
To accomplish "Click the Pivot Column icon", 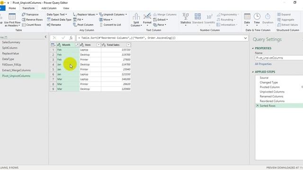I will pyautogui.click(x=75, y=25).
